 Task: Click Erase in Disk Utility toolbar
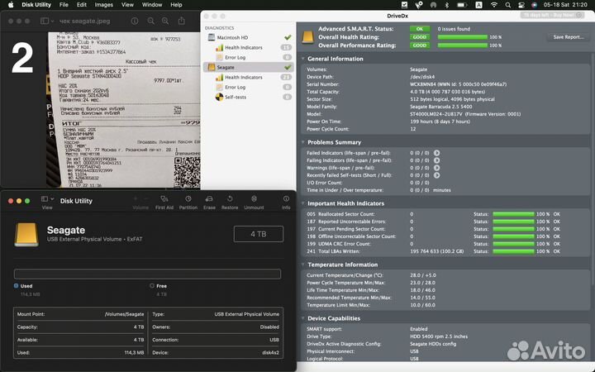click(x=209, y=203)
